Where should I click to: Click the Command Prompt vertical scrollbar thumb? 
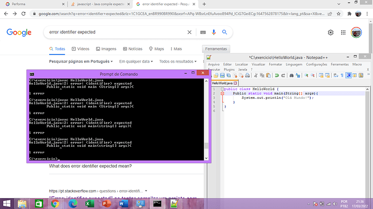coord(207,145)
